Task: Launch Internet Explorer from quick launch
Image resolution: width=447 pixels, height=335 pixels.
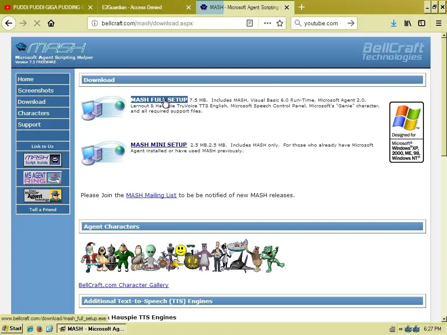Action: coord(30,329)
